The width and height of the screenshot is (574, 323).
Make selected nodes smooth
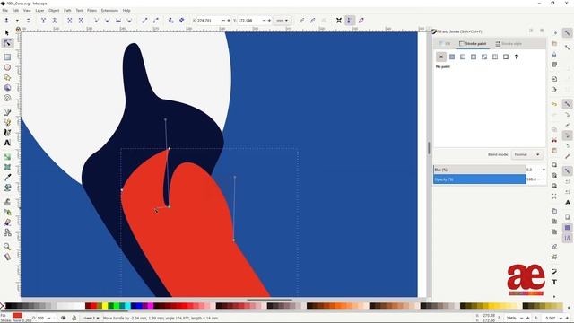pos(108,21)
